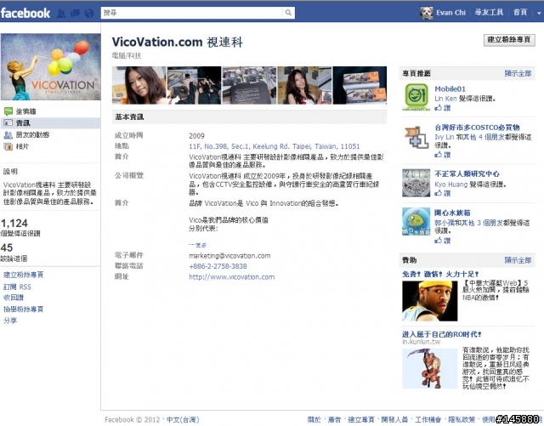Image resolution: width=544 pixels, height=426 pixels.
Task: Open Mobile01 page link
Action: pos(450,89)
